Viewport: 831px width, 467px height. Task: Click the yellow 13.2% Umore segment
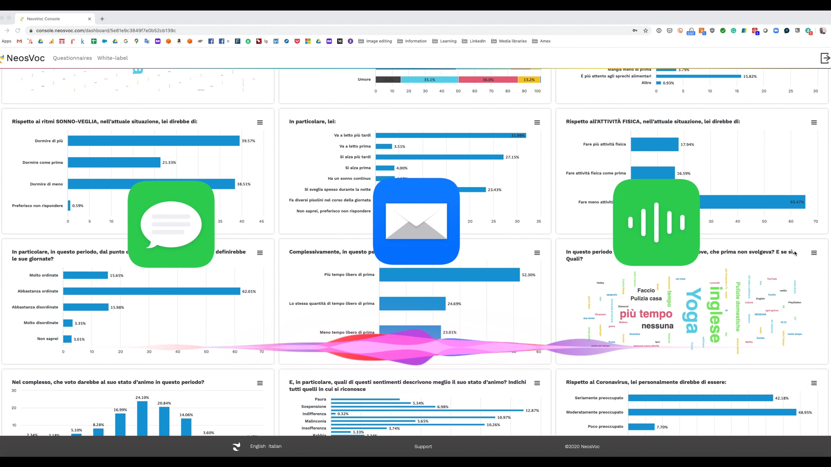click(529, 80)
